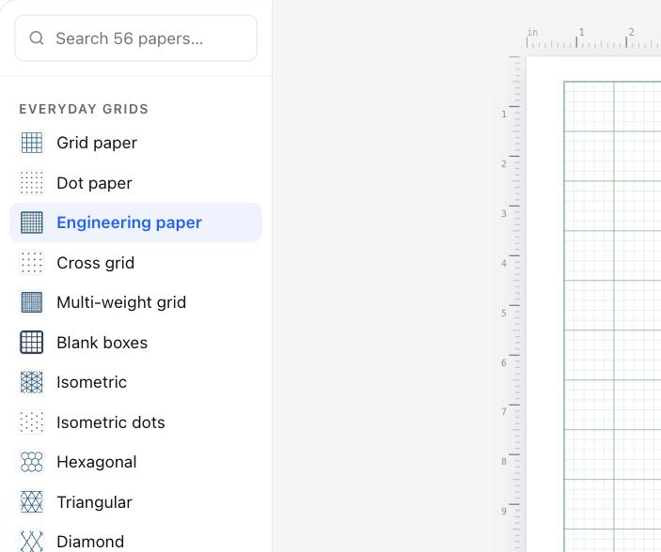Select the Blank boxes icon
The width and height of the screenshot is (661, 552).
point(32,342)
